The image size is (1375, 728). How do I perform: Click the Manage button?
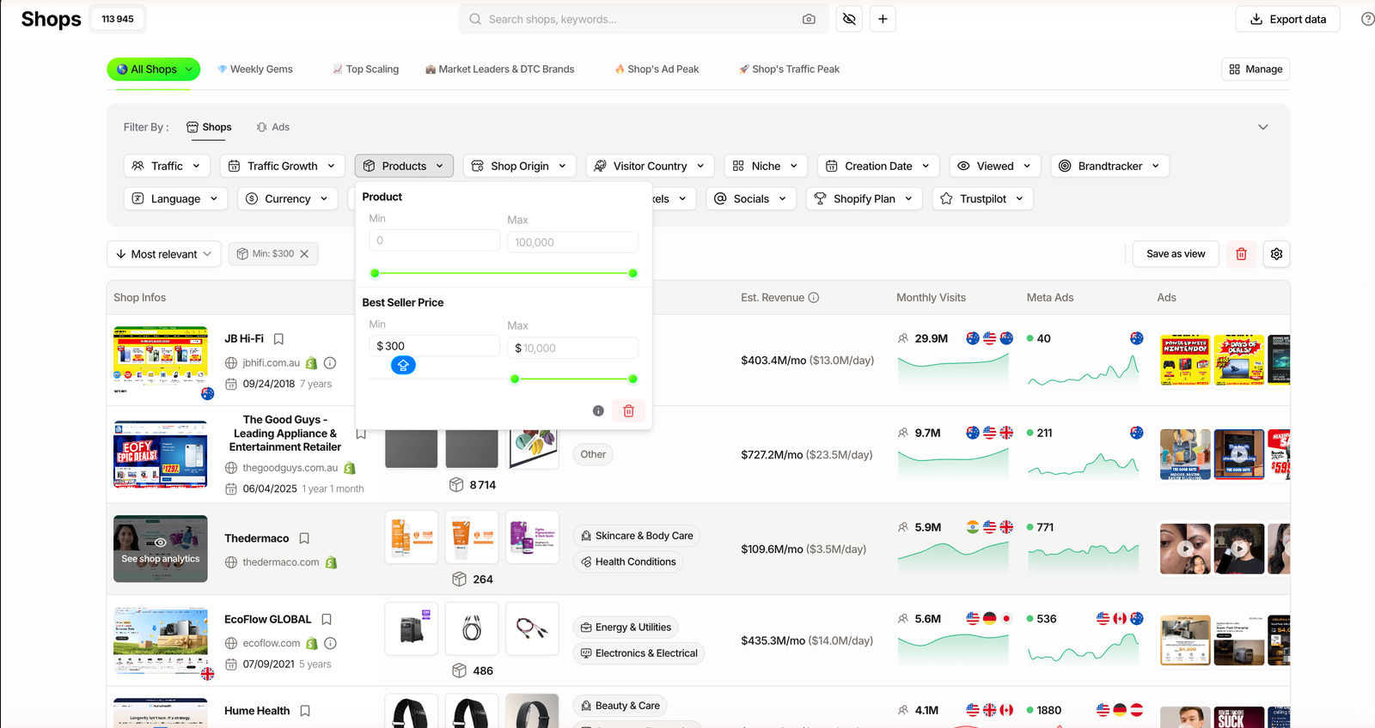point(1256,69)
